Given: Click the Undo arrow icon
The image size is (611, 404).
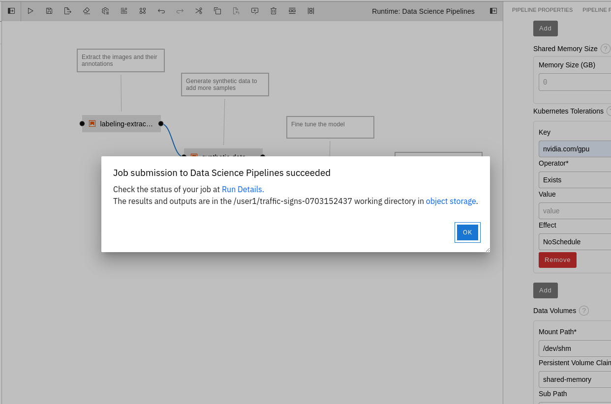Looking at the screenshot, I should click(x=161, y=11).
